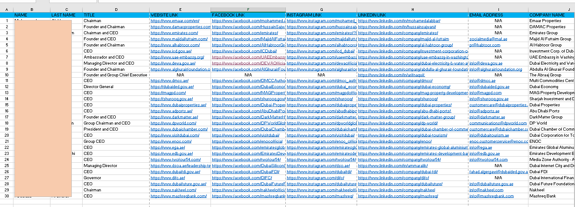Open the instagram.com/mashreq/ link
The height and width of the screenshot is (207, 575).
pyautogui.click(x=320, y=196)
